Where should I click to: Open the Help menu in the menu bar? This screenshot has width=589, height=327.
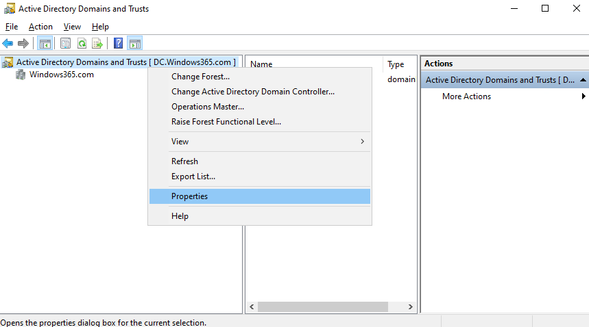click(100, 27)
